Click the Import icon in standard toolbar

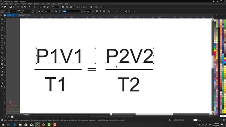(x=41, y=7)
